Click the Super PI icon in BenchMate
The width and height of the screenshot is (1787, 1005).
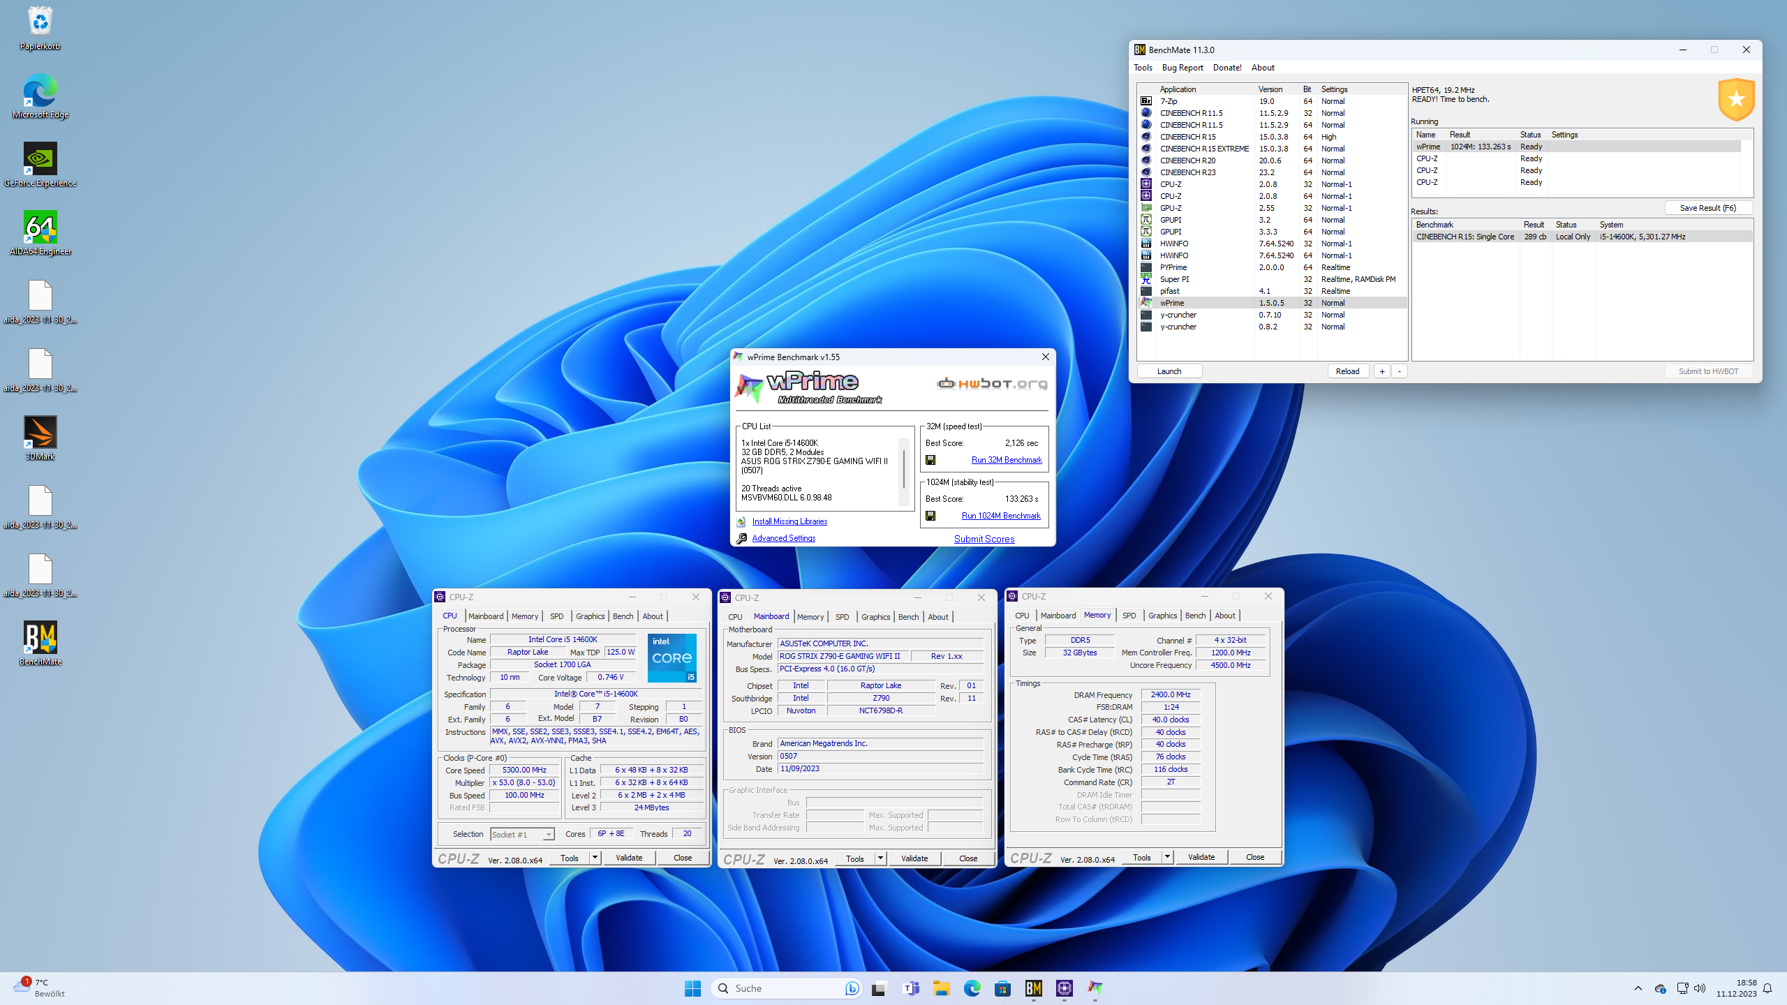1145,278
